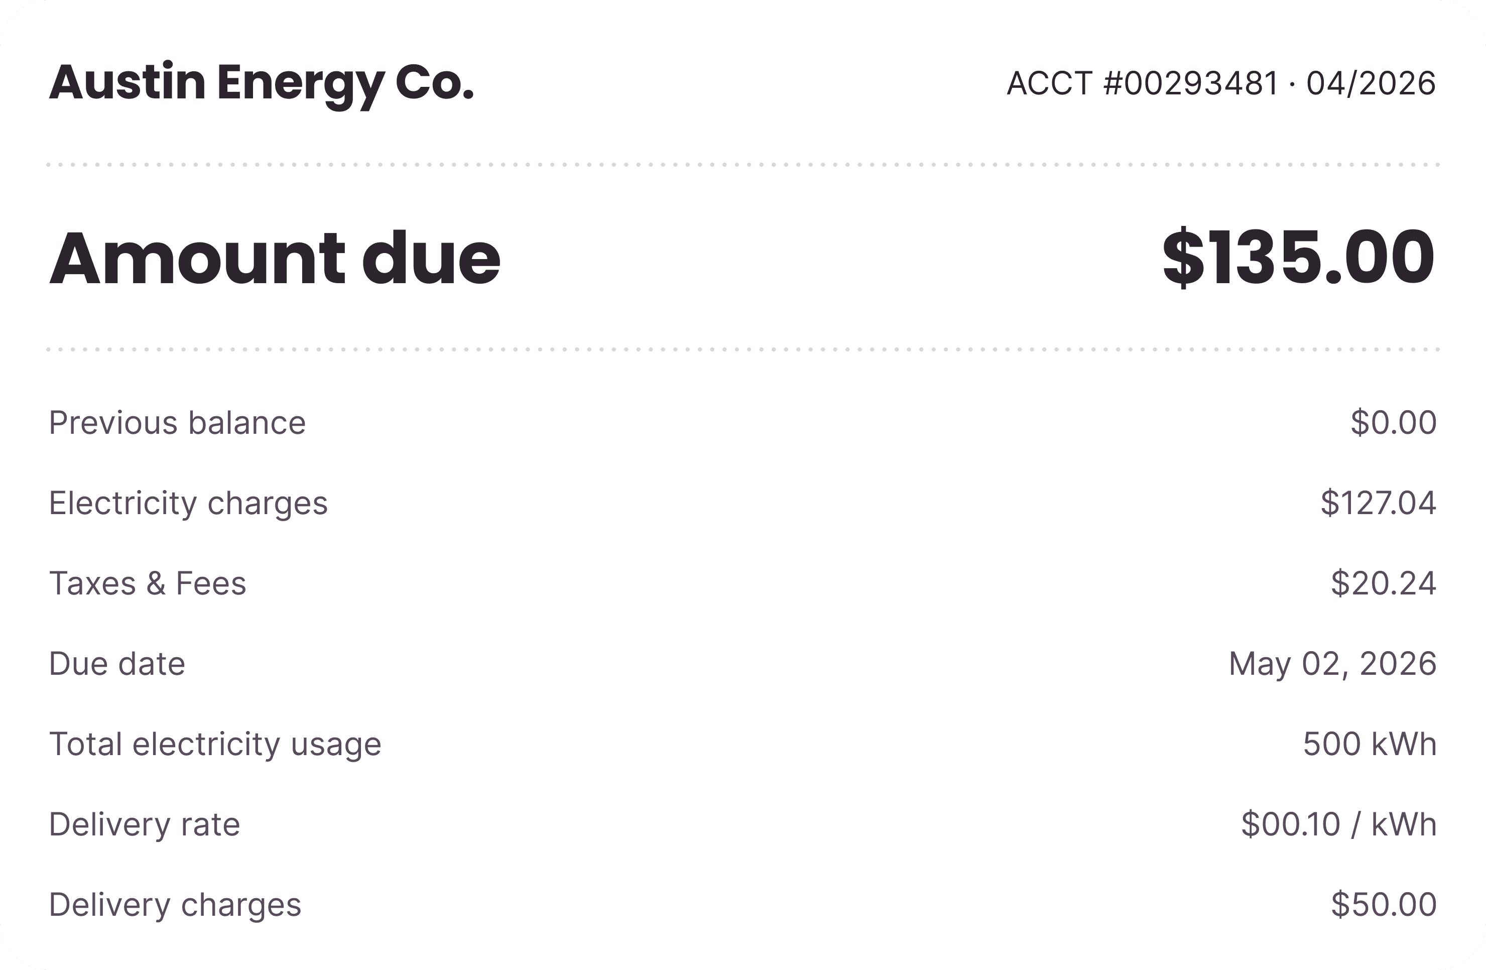Select the $20.24 taxes value
This screenshot has width=1486, height=970.
1384,583
